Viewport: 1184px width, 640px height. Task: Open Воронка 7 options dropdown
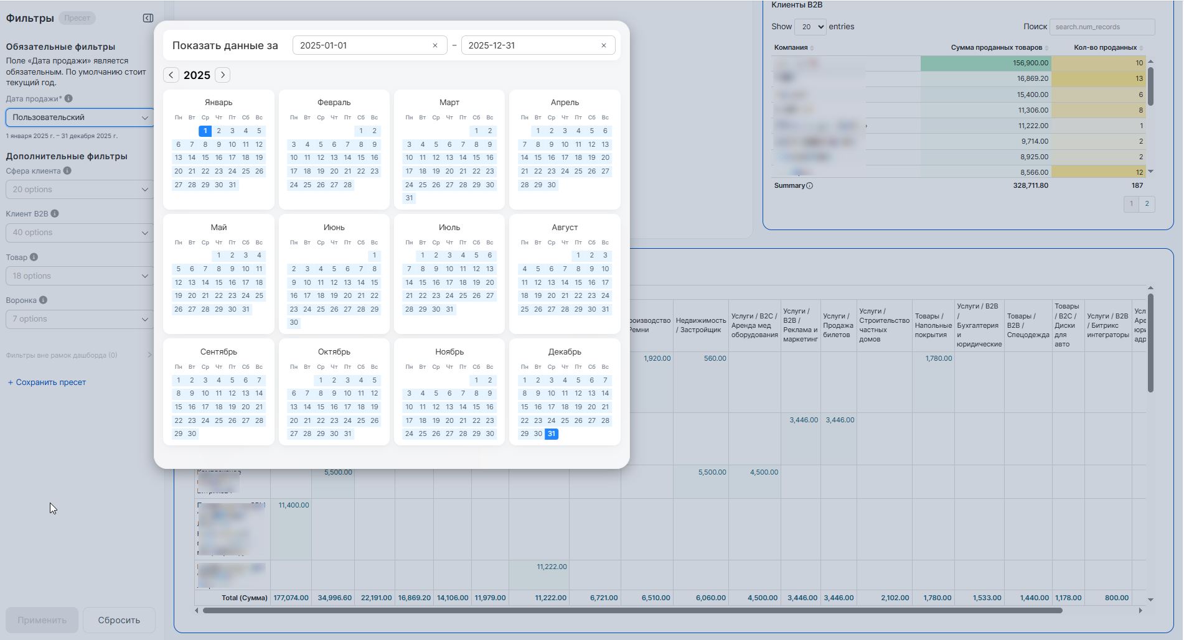pyautogui.click(x=80, y=319)
